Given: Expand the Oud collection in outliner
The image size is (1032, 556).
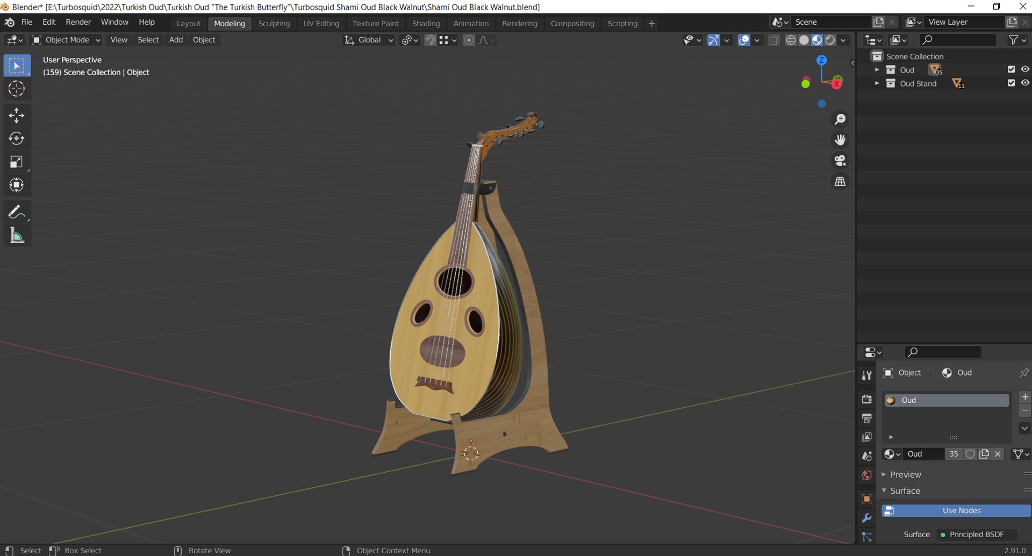Looking at the screenshot, I should pos(877,70).
